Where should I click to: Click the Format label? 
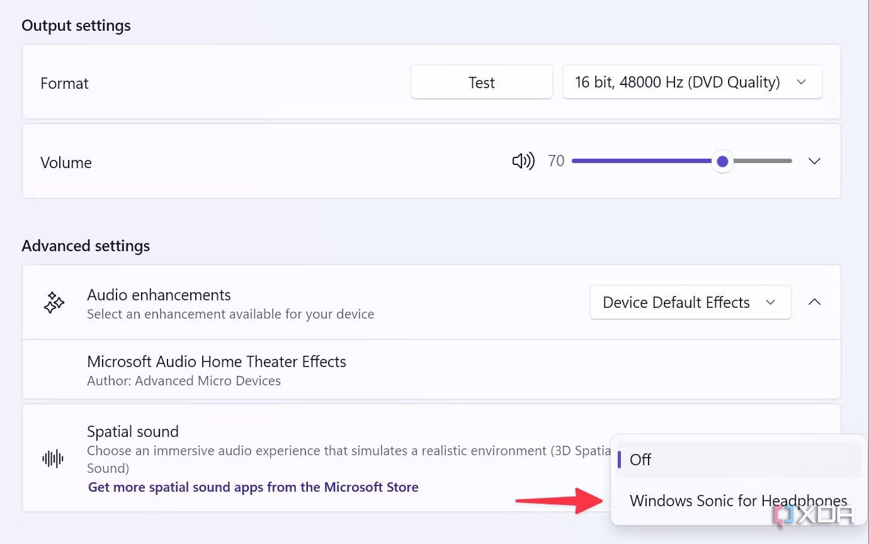coord(64,83)
